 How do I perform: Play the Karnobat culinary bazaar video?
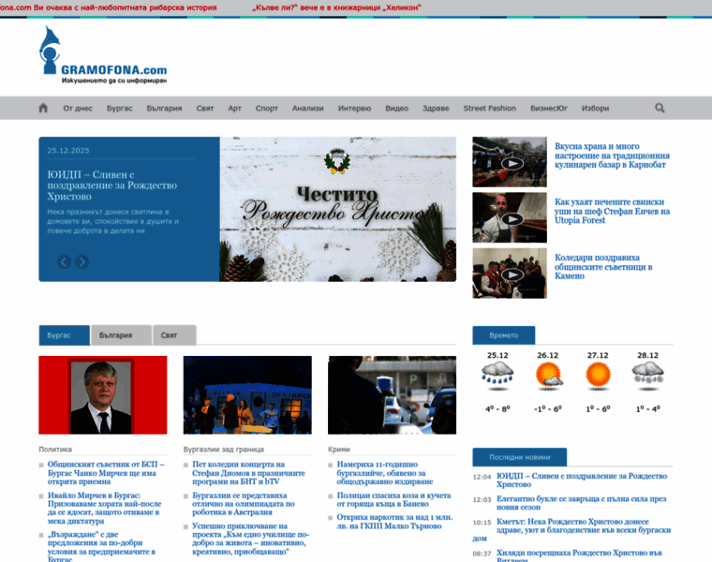(x=510, y=162)
